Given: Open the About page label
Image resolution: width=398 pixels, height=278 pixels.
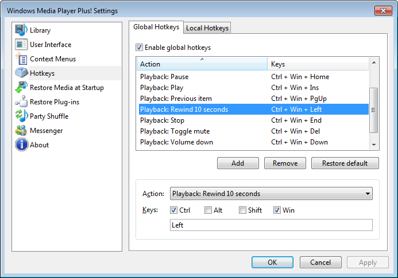Looking at the screenshot, I should click(x=39, y=145).
